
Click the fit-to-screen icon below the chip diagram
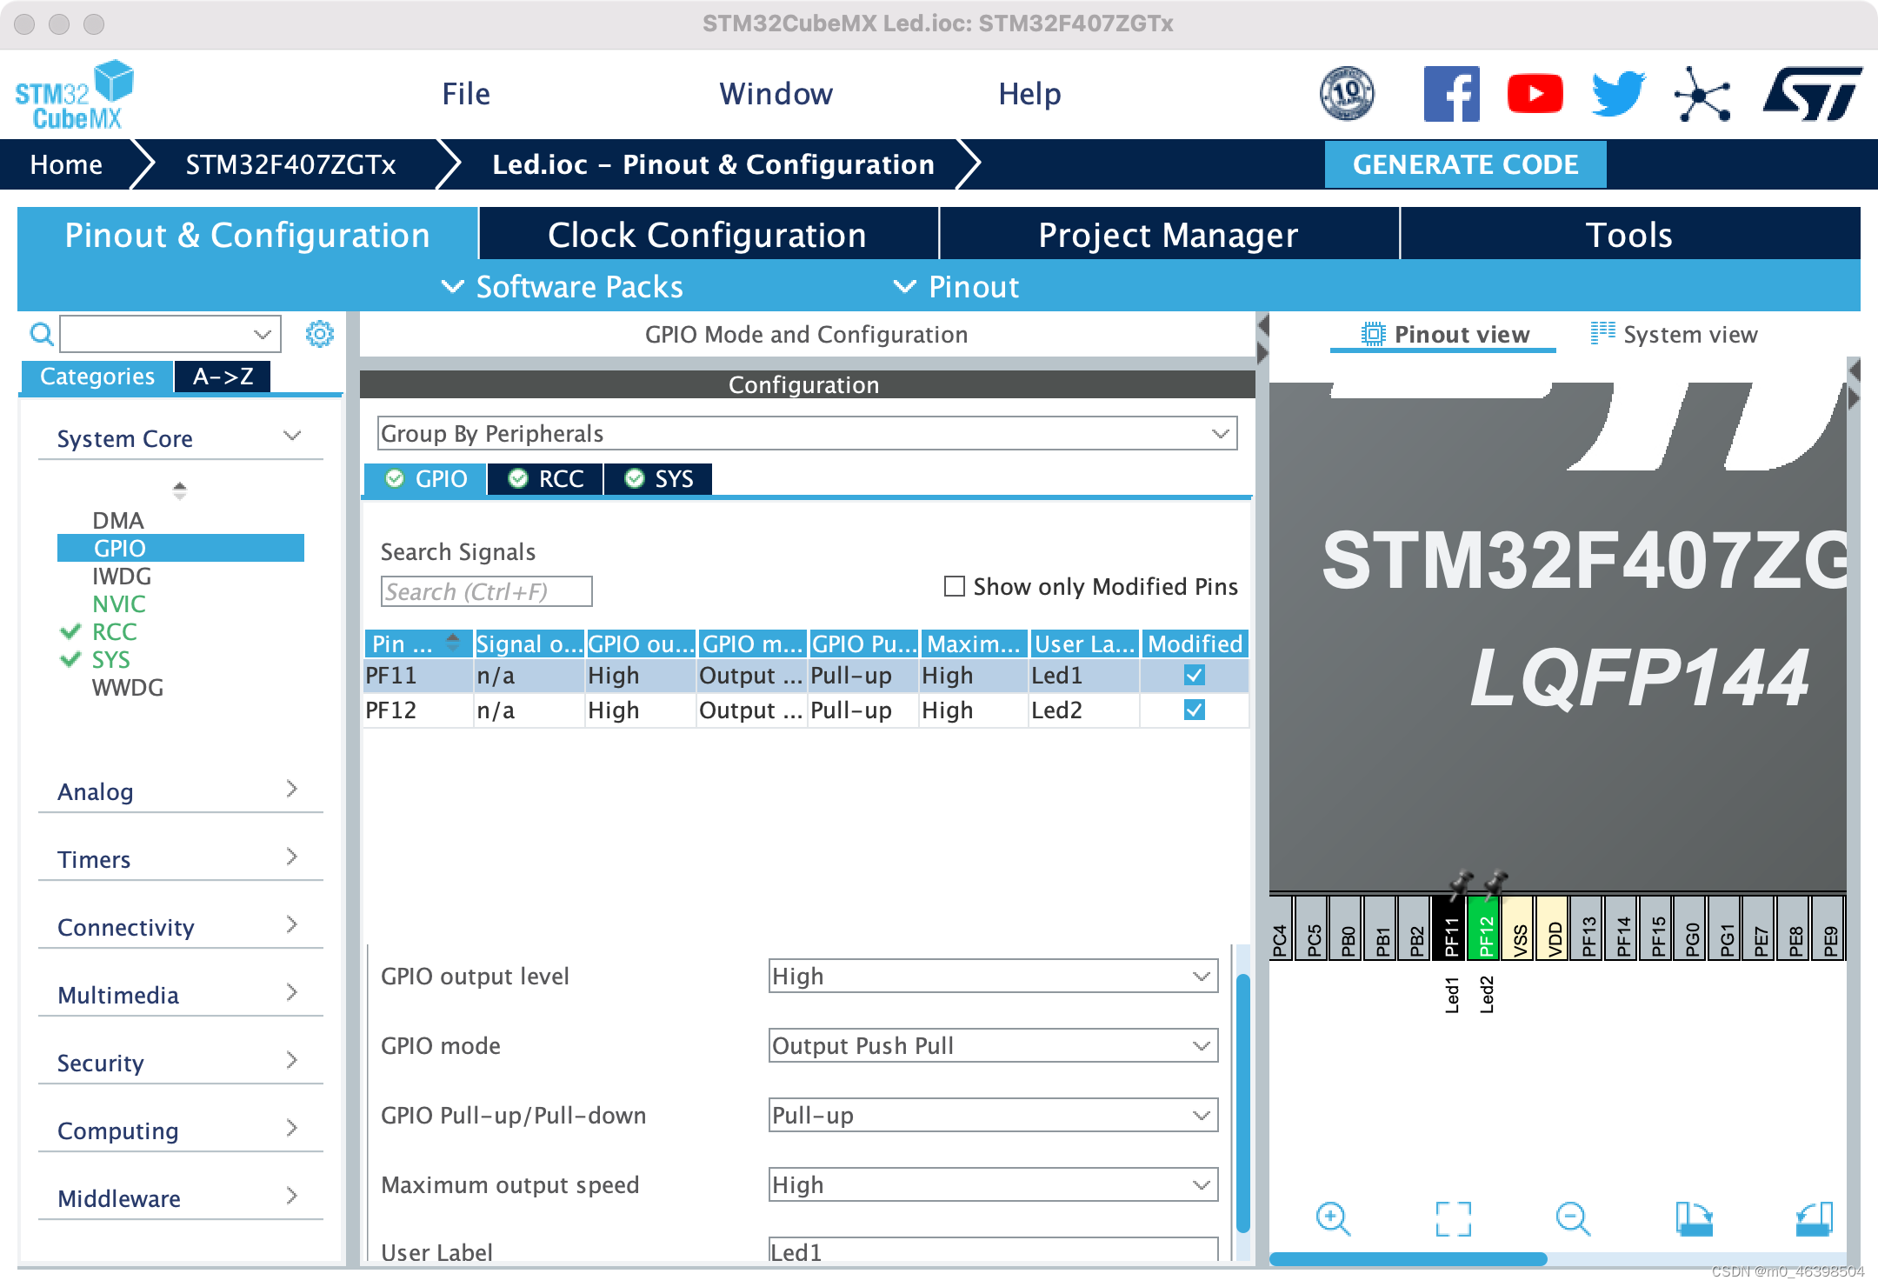(1455, 1219)
